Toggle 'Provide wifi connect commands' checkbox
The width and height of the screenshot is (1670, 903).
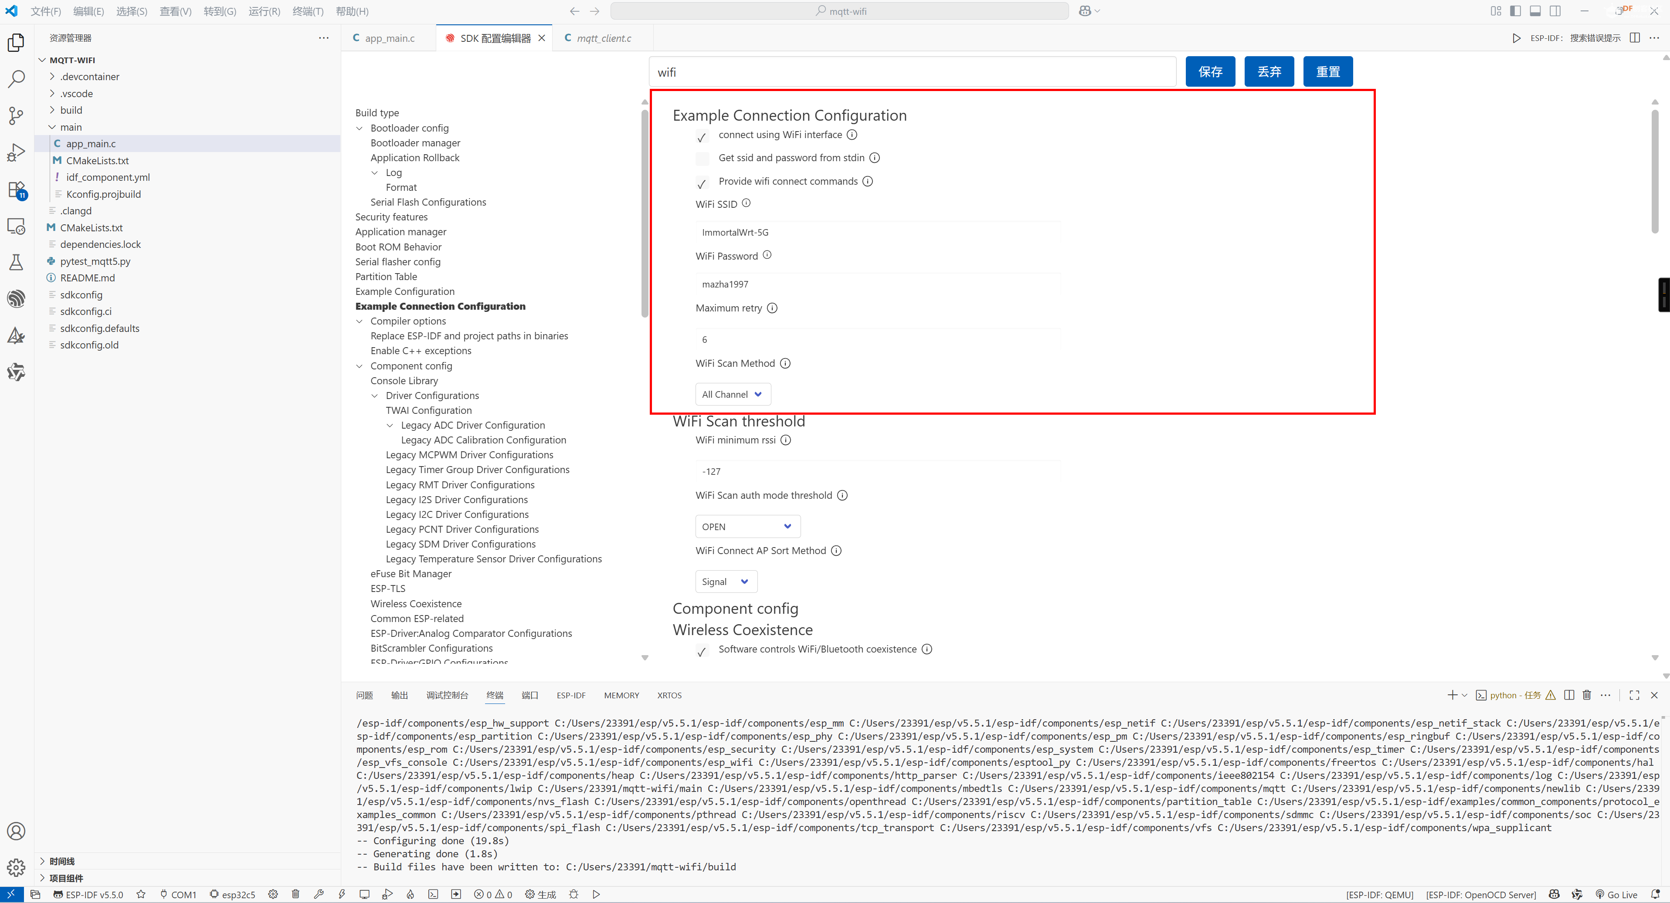[702, 183]
